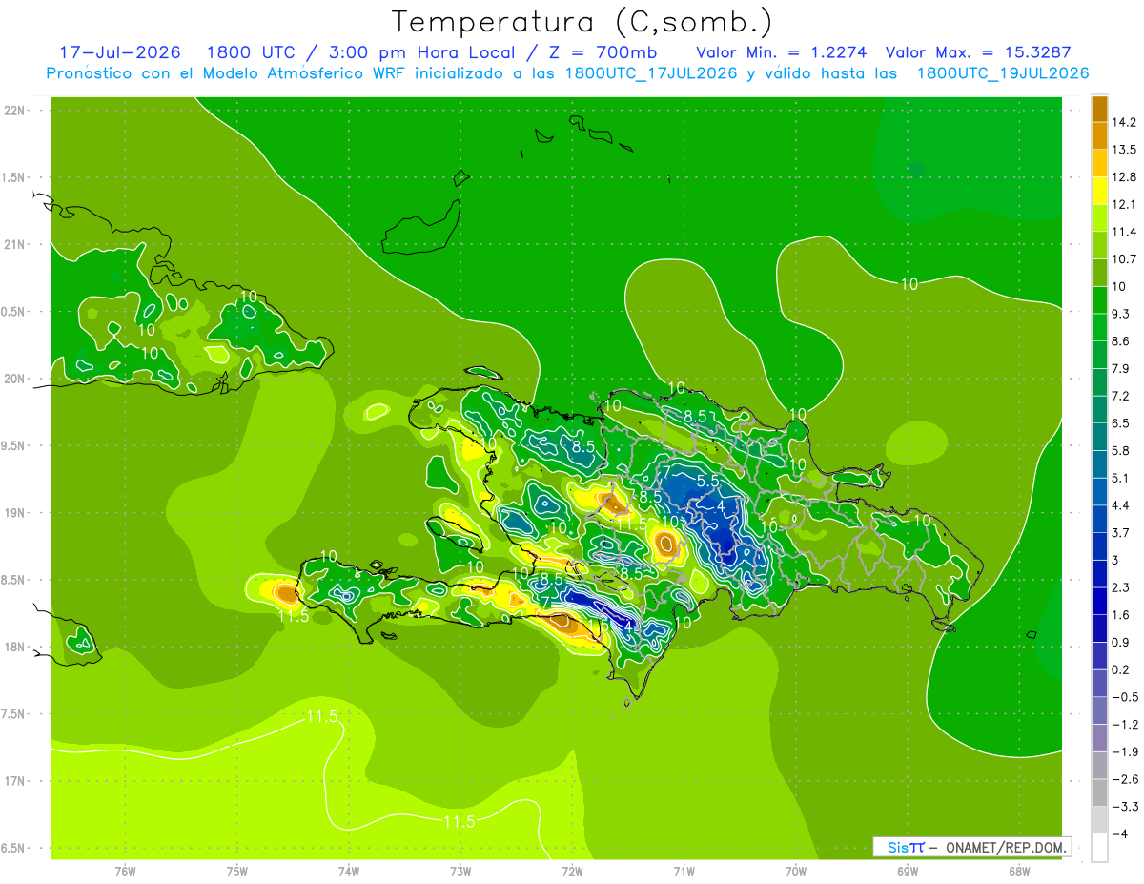Select the "72W" longitude axis label
The image size is (1144, 884).
tap(572, 872)
